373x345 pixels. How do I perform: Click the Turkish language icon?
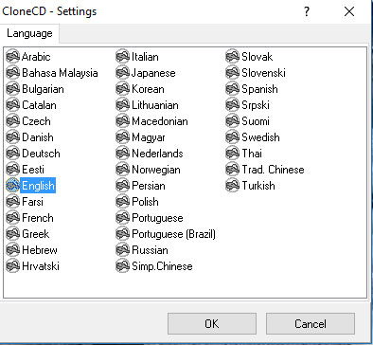point(232,186)
